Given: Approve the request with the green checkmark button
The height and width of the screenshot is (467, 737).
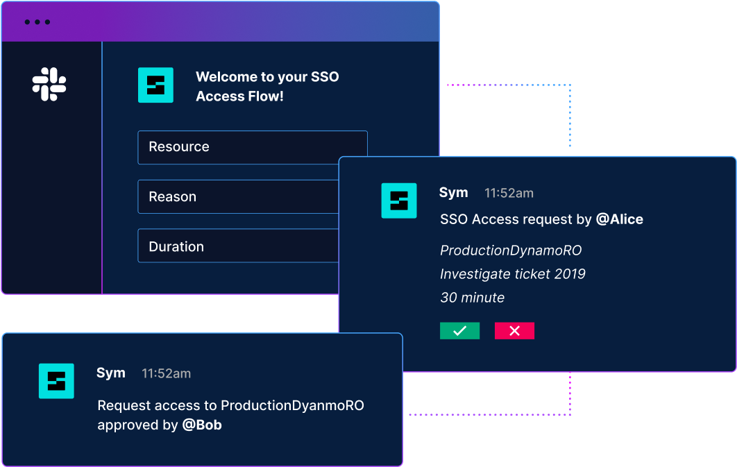Looking at the screenshot, I should 459,331.
